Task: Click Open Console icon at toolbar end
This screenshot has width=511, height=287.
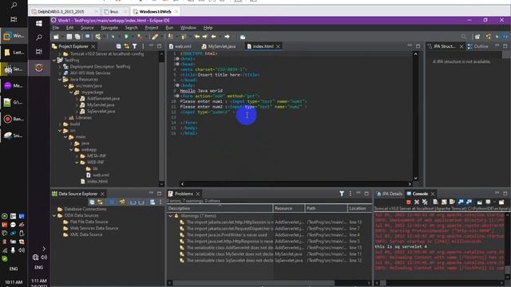Action: coord(501,202)
